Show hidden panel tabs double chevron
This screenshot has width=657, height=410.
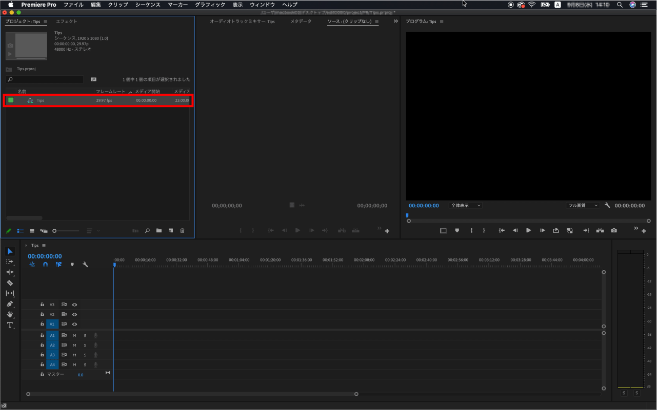click(x=395, y=21)
